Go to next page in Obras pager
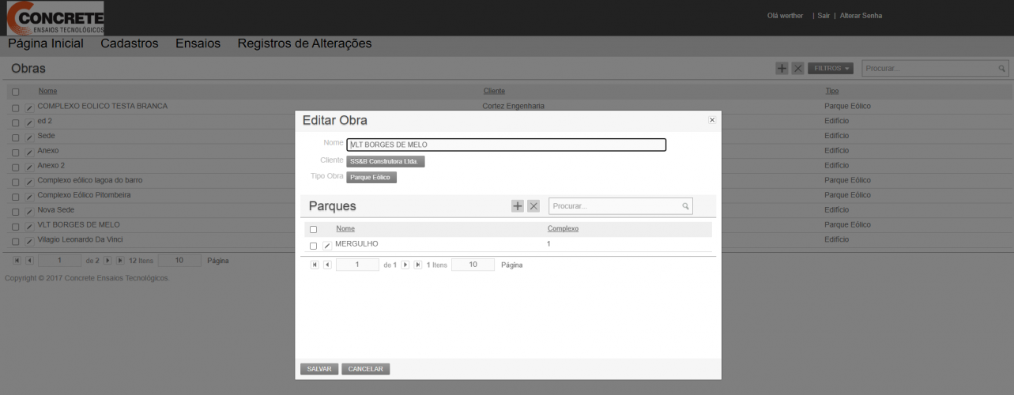 [108, 260]
